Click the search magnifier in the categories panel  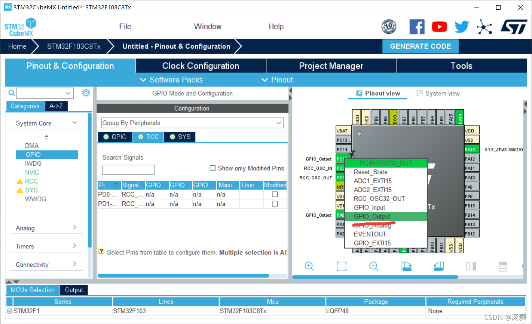(x=12, y=93)
